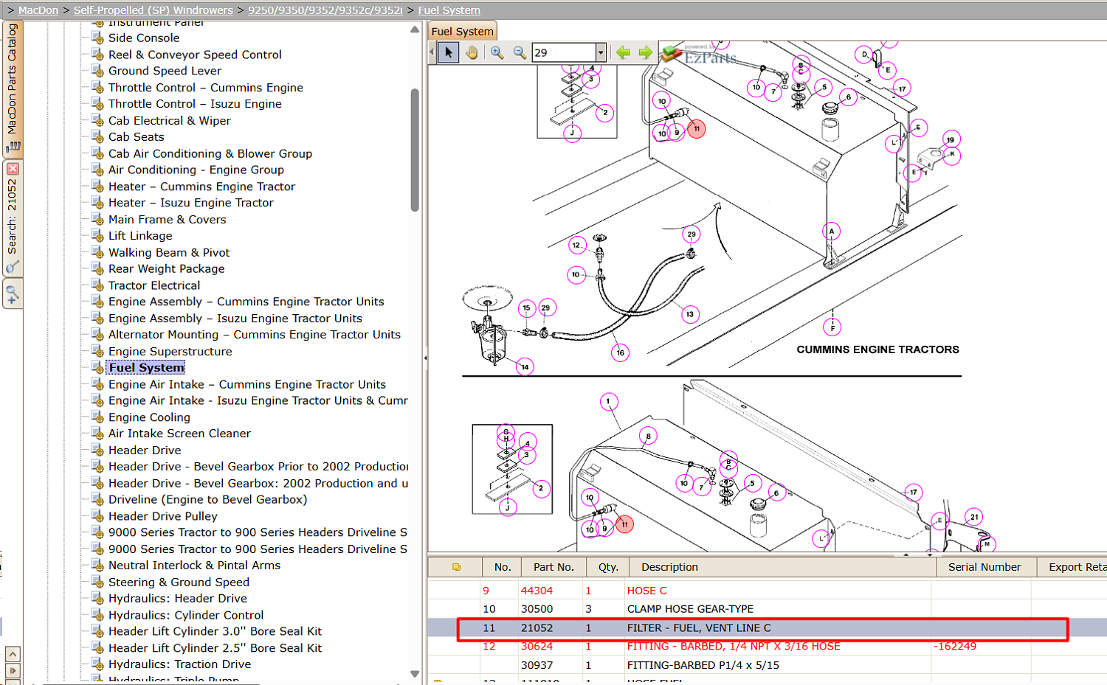Click callout 16 on the diagram
Screen dimensions: 1107x685
click(620, 352)
